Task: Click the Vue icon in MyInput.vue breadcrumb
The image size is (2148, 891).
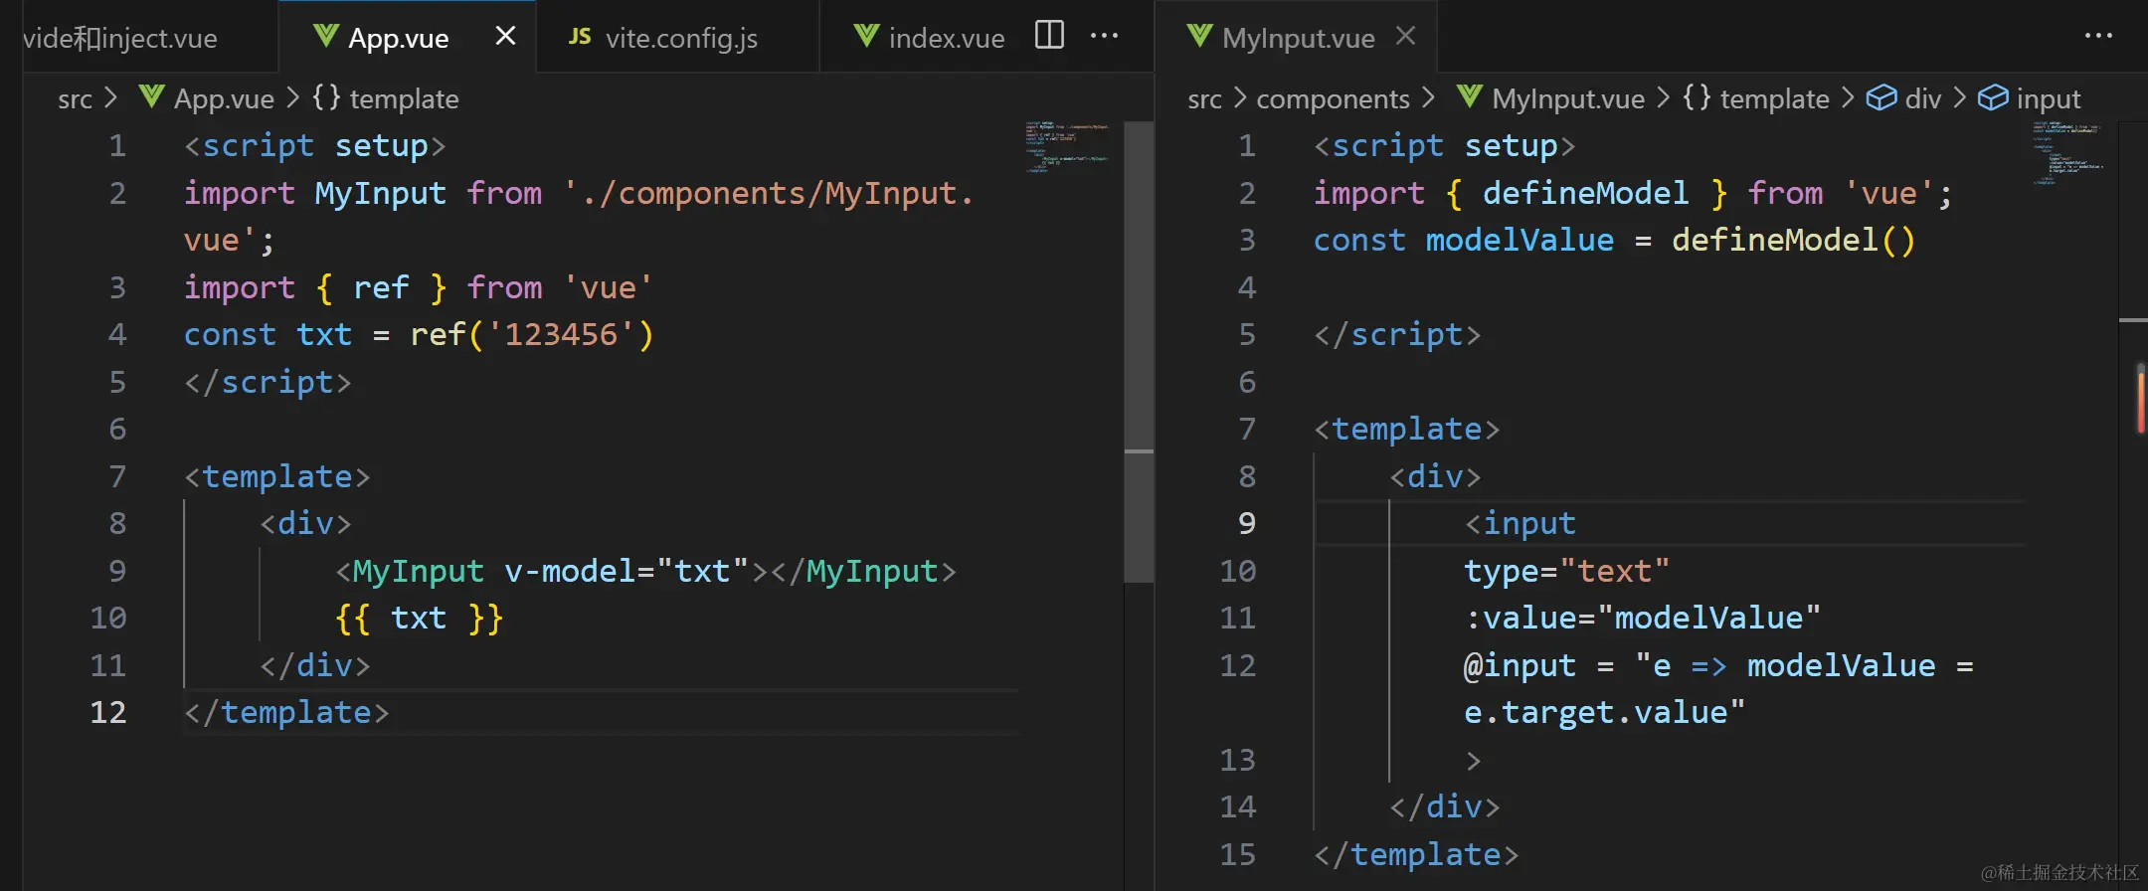Action: (x=1470, y=96)
